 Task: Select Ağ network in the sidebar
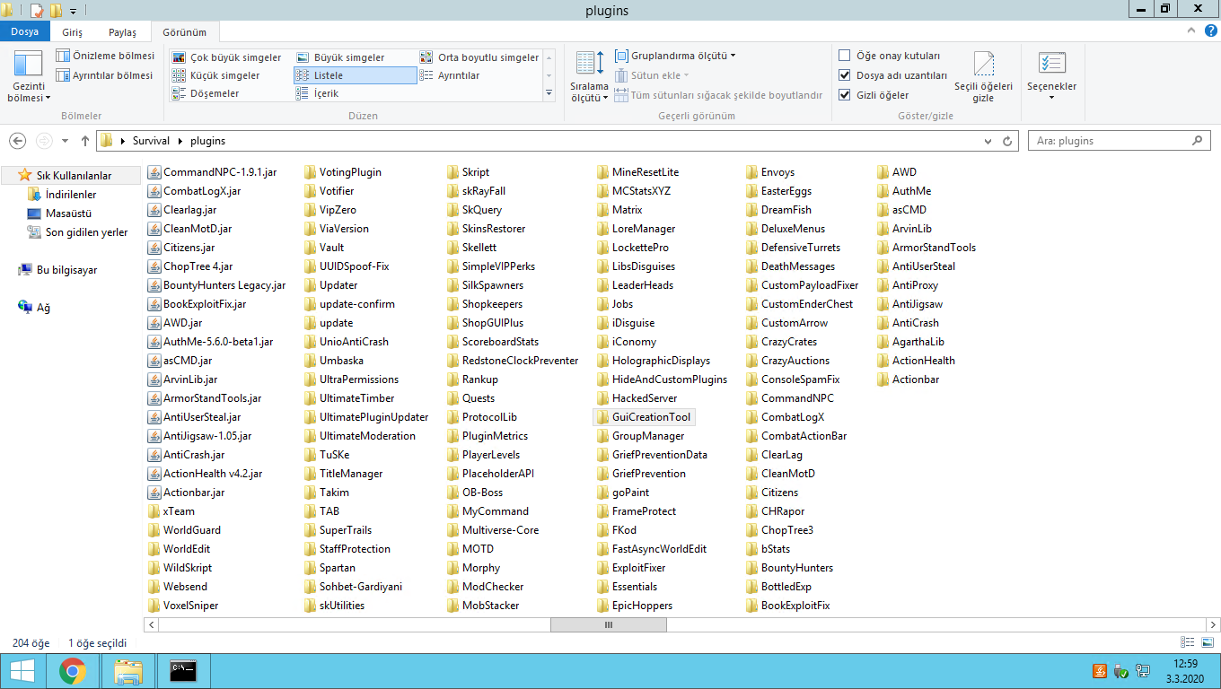[x=34, y=308]
